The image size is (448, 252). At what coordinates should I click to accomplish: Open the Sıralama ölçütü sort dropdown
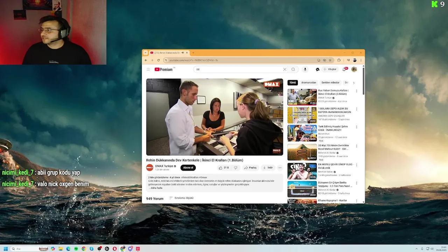[x=182, y=198]
